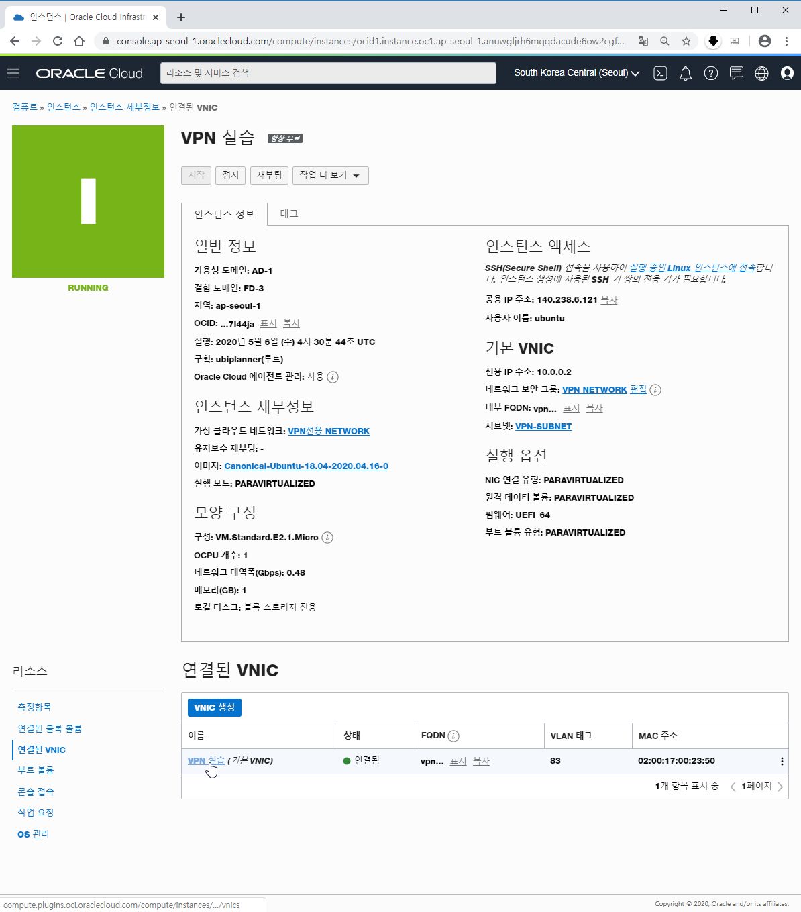This screenshot has height=912, width=801.
Task: Go to the next page of VNICs
Action: click(780, 787)
